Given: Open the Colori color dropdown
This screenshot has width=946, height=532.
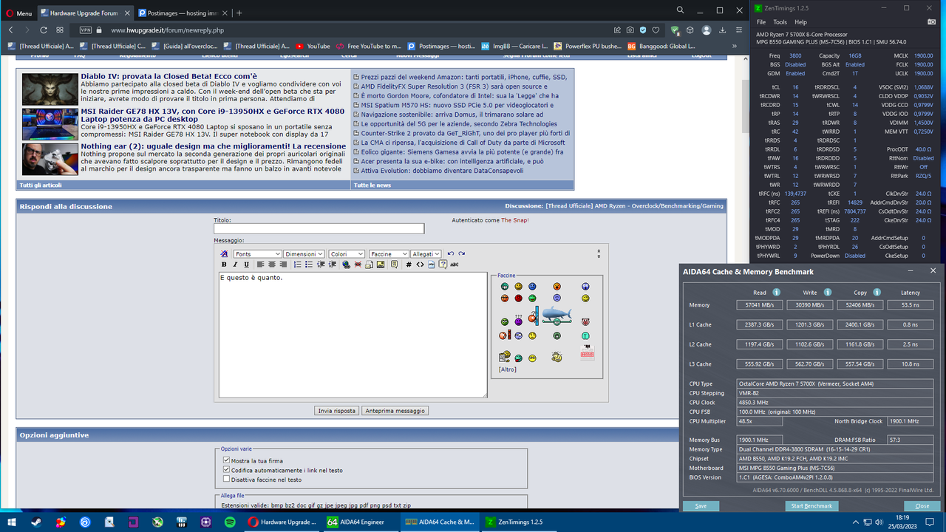Looking at the screenshot, I should pyautogui.click(x=347, y=254).
